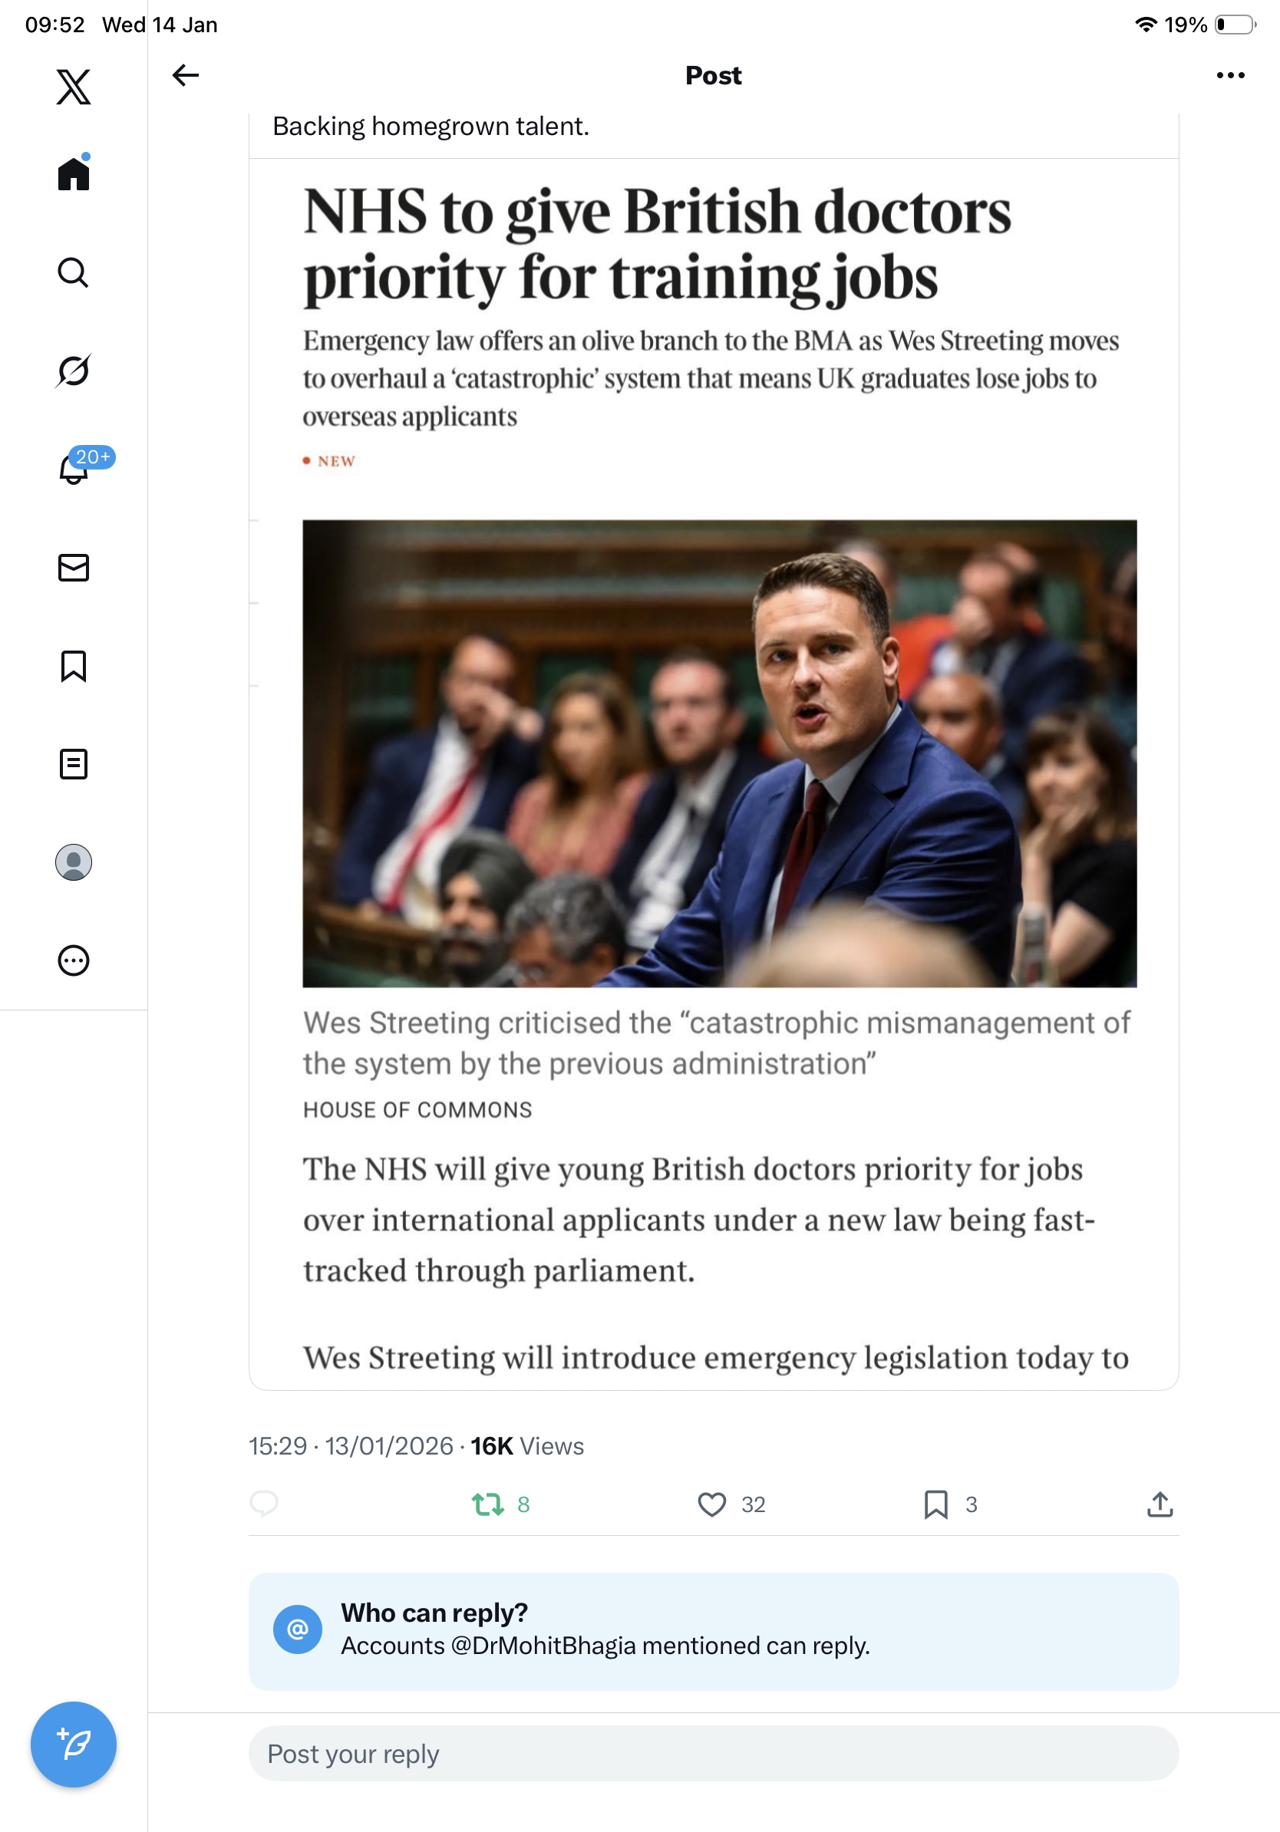Open the More circle menu in sidebar
1280x1832 pixels.
coord(74,960)
